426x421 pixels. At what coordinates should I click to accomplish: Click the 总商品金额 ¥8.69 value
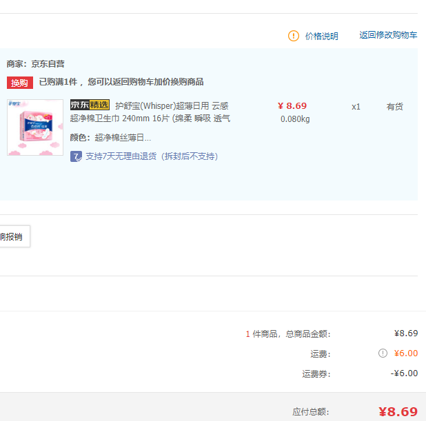coord(406,333)
